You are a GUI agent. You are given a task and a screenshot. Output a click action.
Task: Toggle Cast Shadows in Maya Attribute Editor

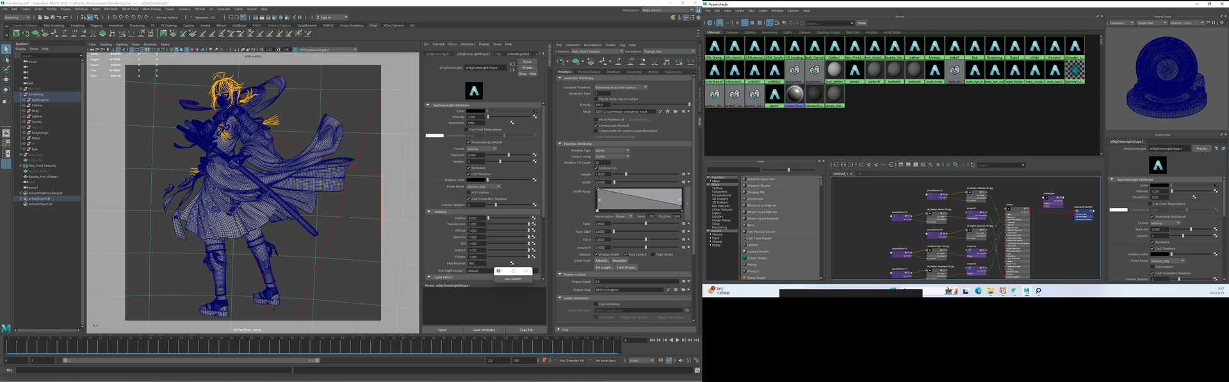pos(468,174)
